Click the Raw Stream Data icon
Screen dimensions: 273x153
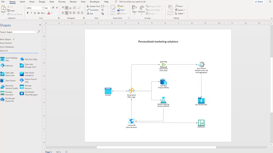click(201, 101)
